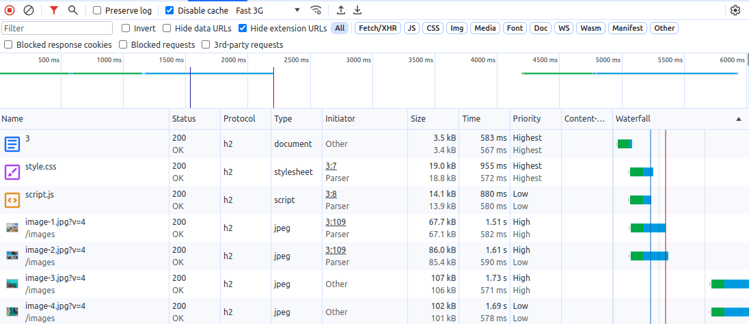Filter by Img requests
The height and width of the screenshot is (324, 749).
(x=457, y=28)
